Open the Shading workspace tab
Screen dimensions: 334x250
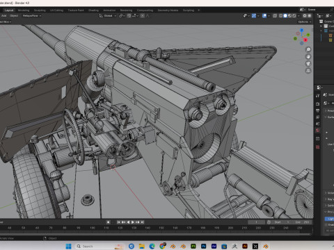click(93, 10)
